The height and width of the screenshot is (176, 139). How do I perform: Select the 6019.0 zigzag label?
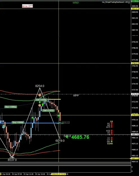(60, 141)
